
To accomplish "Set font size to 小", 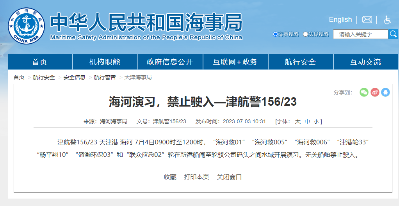I will tap(316, 122).
